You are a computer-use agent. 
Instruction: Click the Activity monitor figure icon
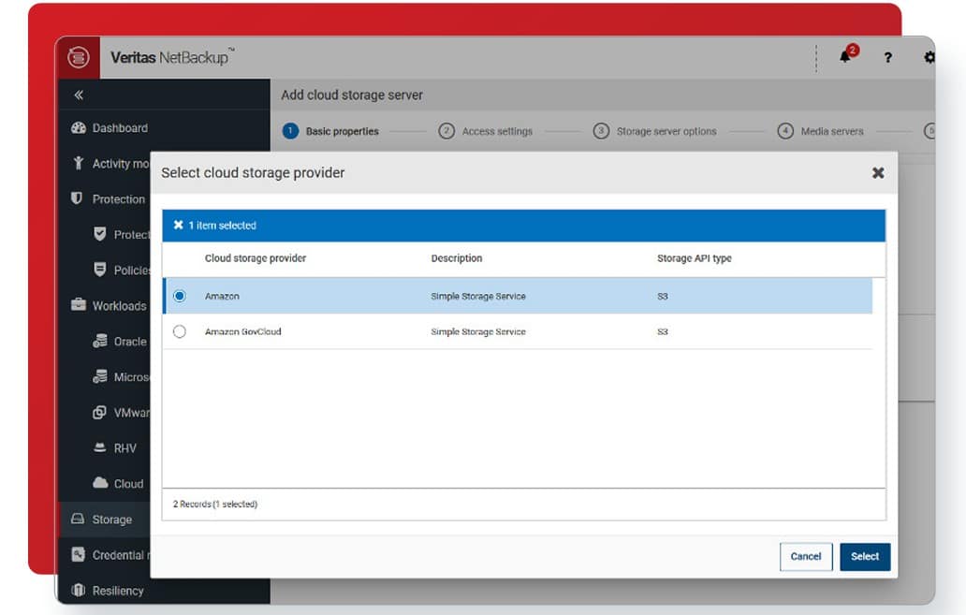[x=79, y=163]
